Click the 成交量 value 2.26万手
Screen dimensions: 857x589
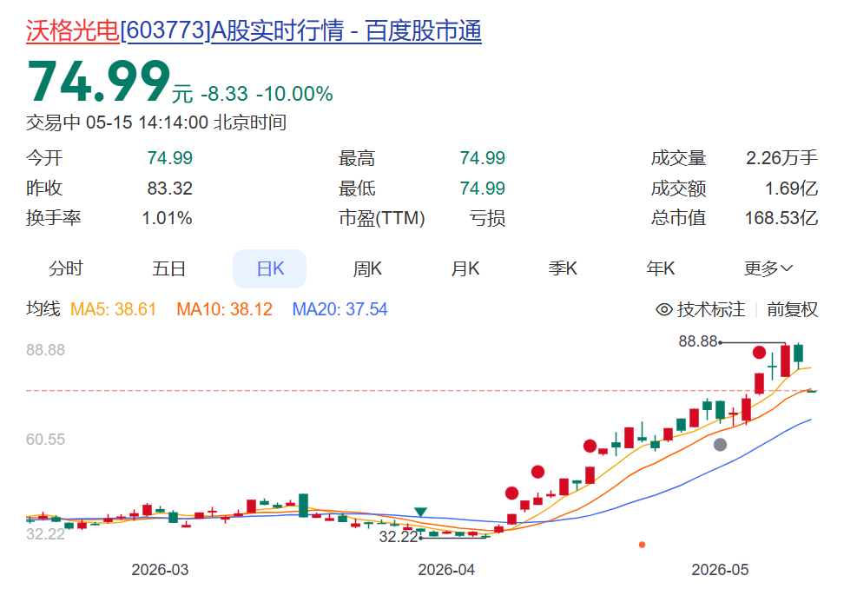click(x=781, y=158)
